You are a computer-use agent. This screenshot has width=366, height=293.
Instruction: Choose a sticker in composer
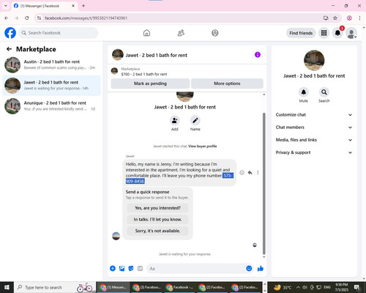pyautogui.click(x=131, y=269)
